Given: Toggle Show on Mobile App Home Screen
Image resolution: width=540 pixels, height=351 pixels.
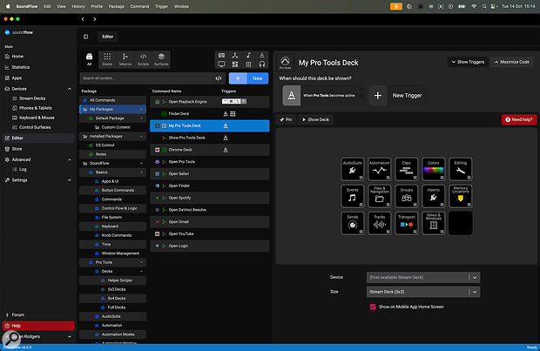Looking at the screenshot, I should (373, 307).
